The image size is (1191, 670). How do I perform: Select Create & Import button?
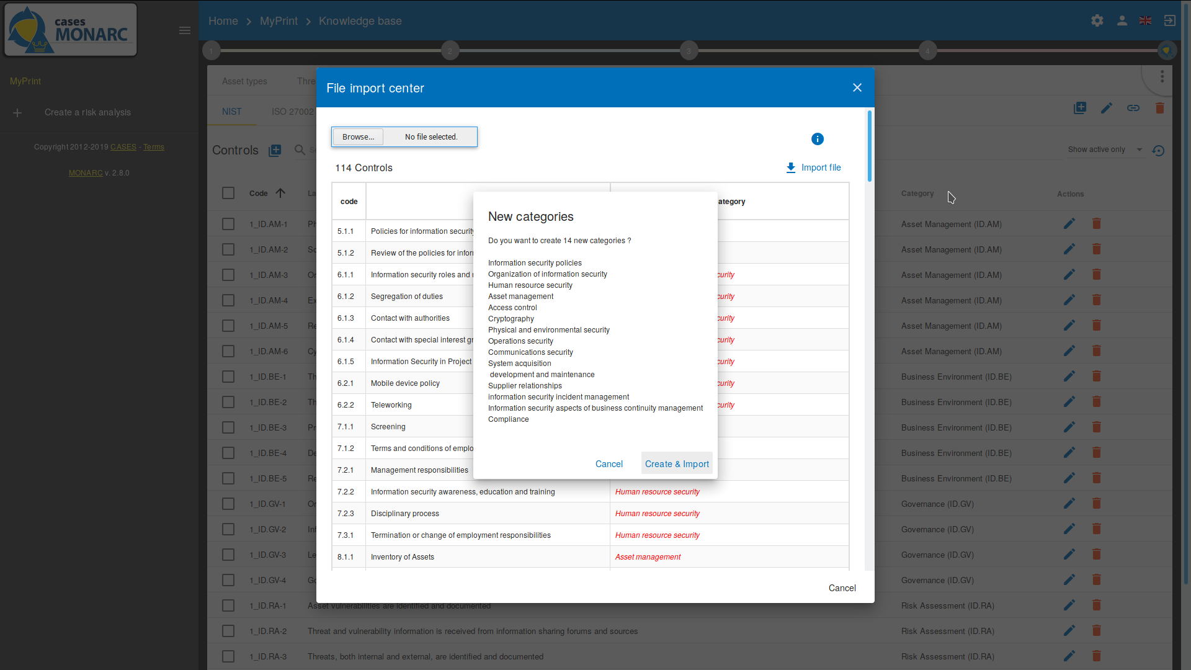click(x=677, y=464)
